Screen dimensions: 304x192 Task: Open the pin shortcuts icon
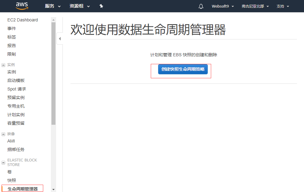pyautogui.click(x=101, y=6)
